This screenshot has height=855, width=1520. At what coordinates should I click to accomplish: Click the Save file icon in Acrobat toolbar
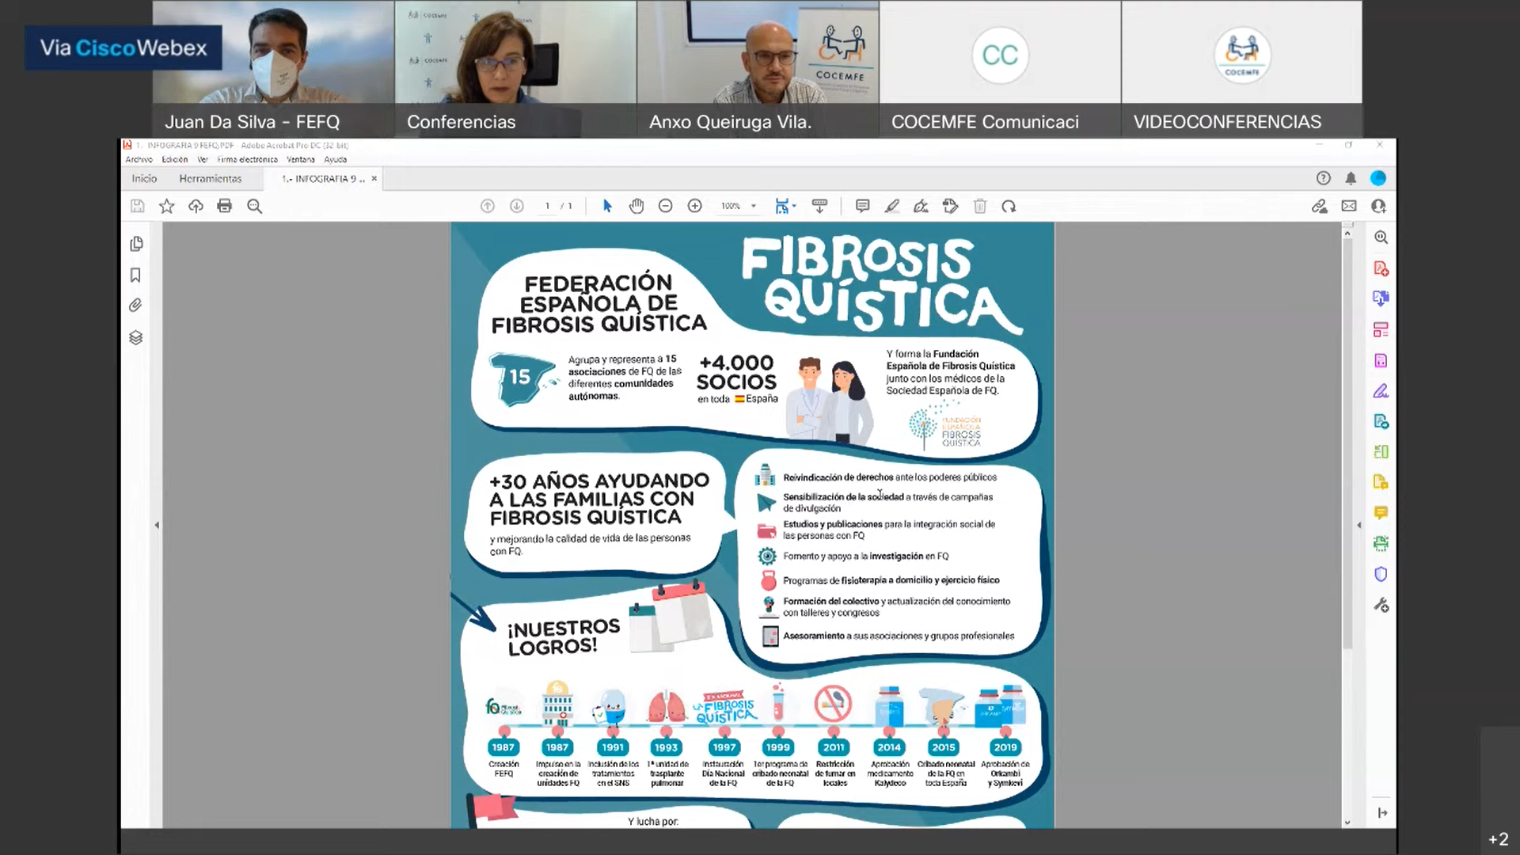pyautogui.click(x=138, y=207)
